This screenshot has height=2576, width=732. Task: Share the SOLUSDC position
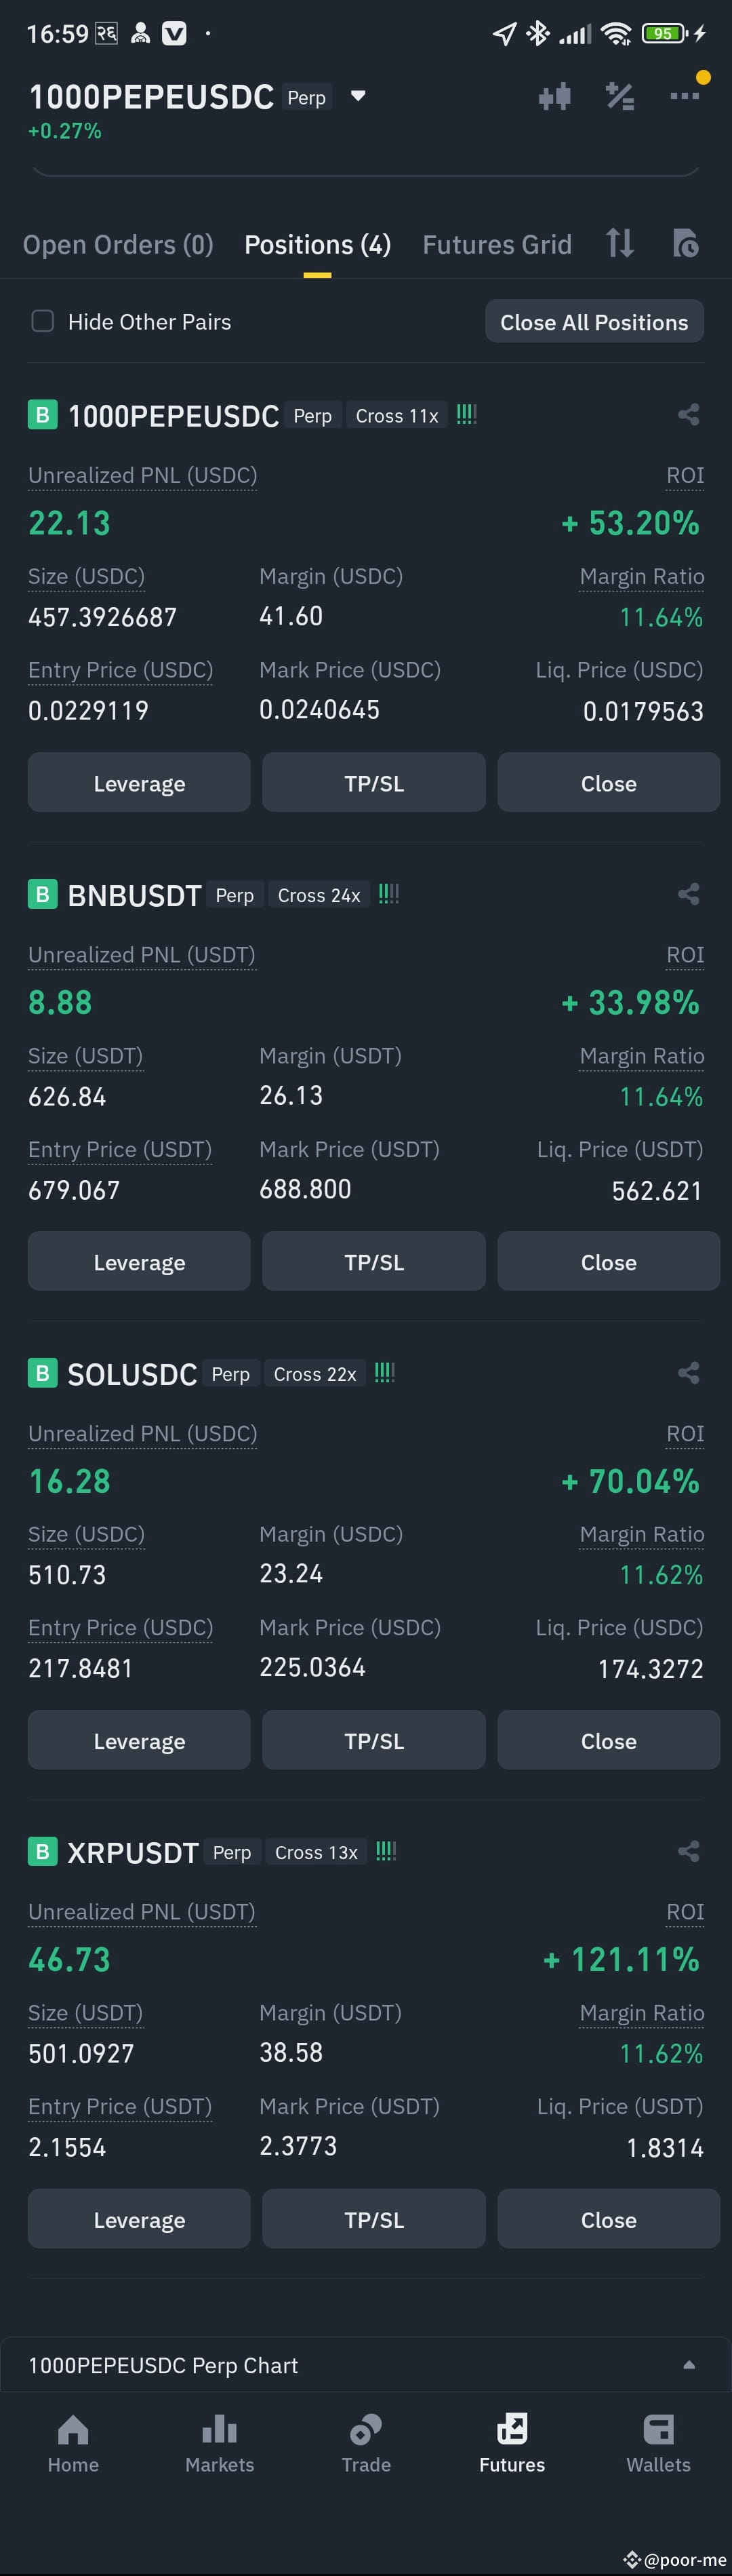(688, 1373)
